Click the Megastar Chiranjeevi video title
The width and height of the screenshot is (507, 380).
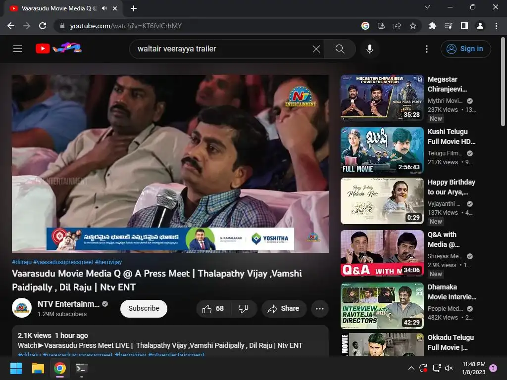tap(447, 84)
